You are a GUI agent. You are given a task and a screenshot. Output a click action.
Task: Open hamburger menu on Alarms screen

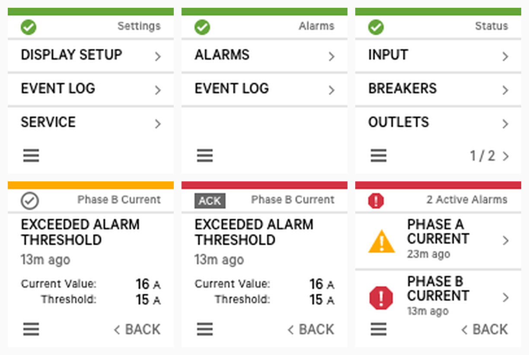pyautogui.click(x=205, y=155)
